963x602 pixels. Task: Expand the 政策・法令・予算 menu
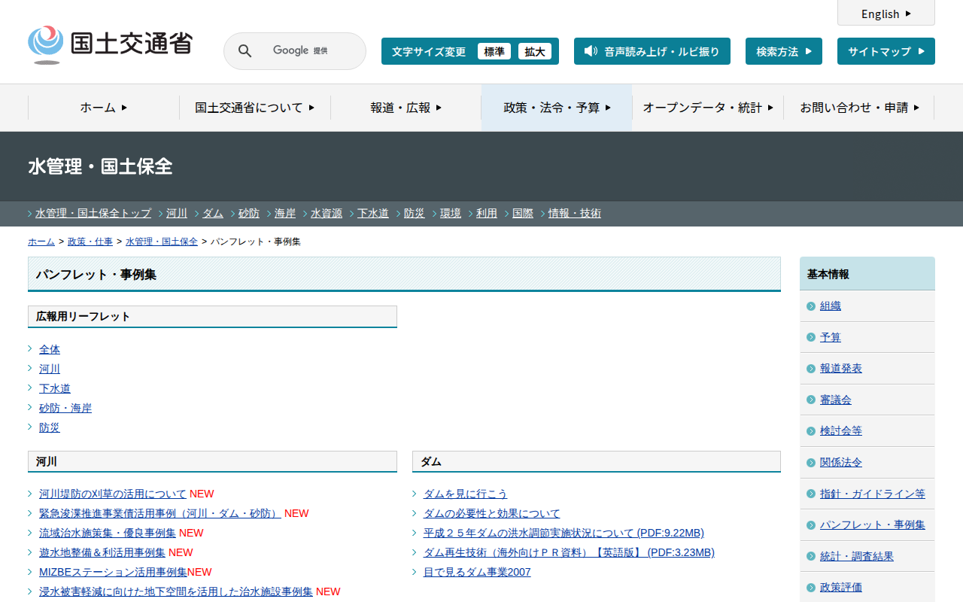tap(557, 108)
